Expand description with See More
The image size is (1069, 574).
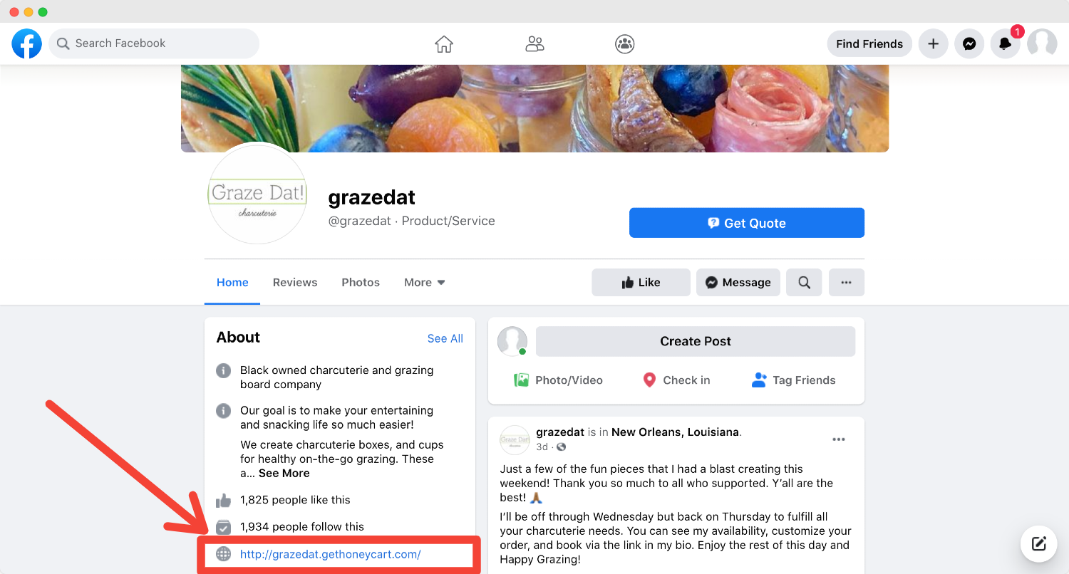pyautogui.click(x=284, y=473)
